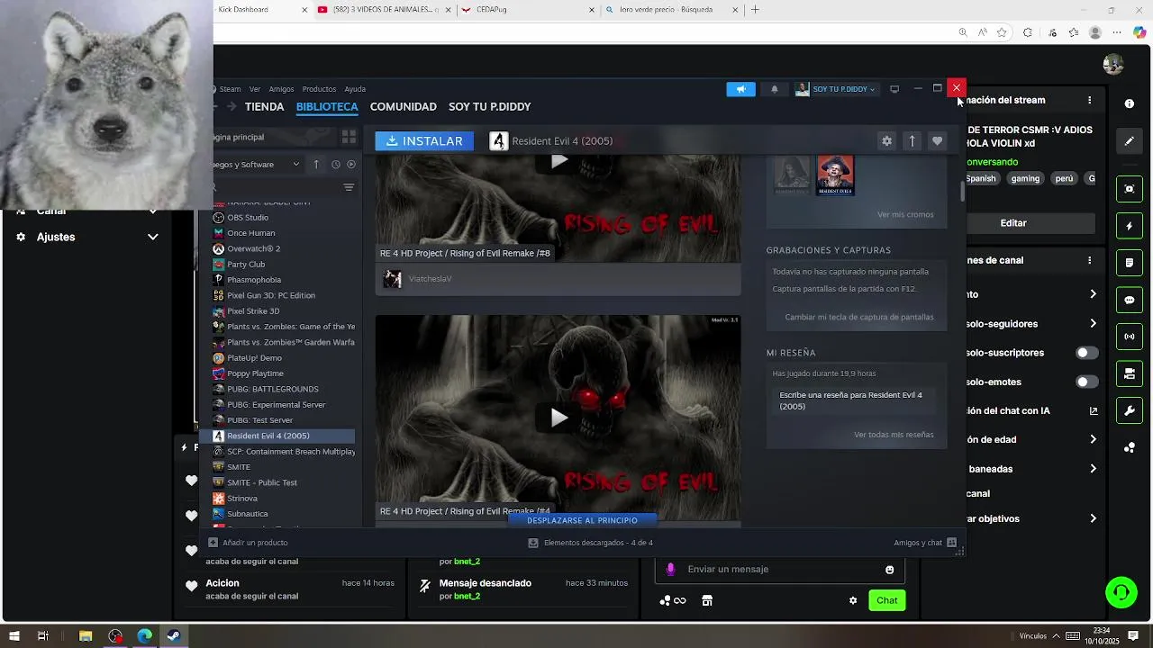Open Copilot icon in Edge toolbar
This screenshot has width=1153, height=648.
[x=1139, y=32]
